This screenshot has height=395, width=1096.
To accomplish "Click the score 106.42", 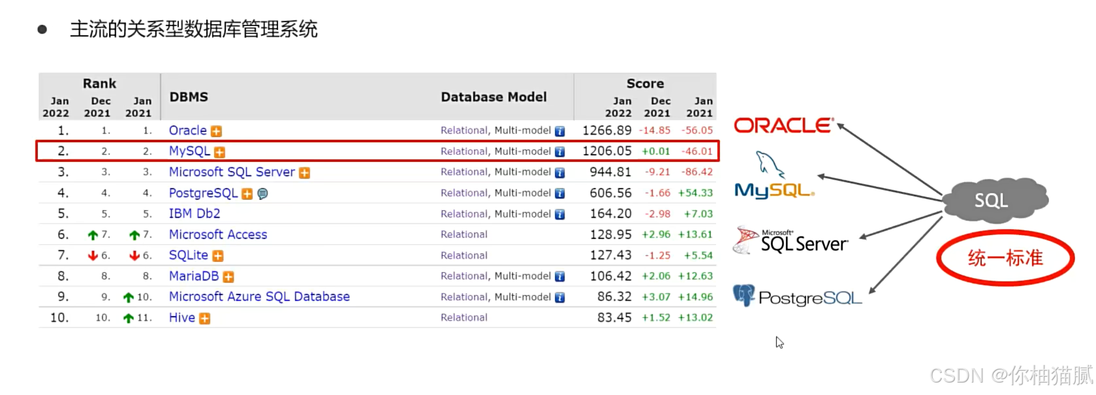I will point(611,276).
